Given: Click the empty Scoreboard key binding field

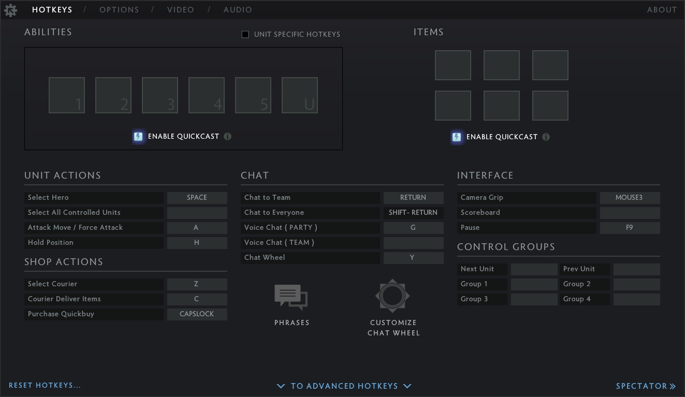Looking at the screenshot, I should click(630, 213).
